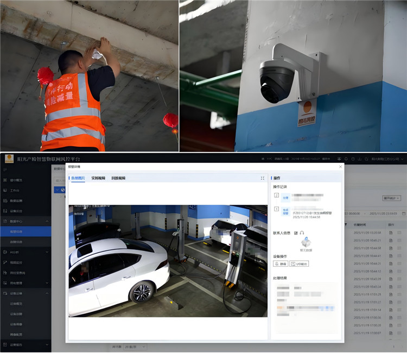Select the highlighted 报警信息 sidebar entry
This screenshot has height=353, width=407.
click(26, 231)
